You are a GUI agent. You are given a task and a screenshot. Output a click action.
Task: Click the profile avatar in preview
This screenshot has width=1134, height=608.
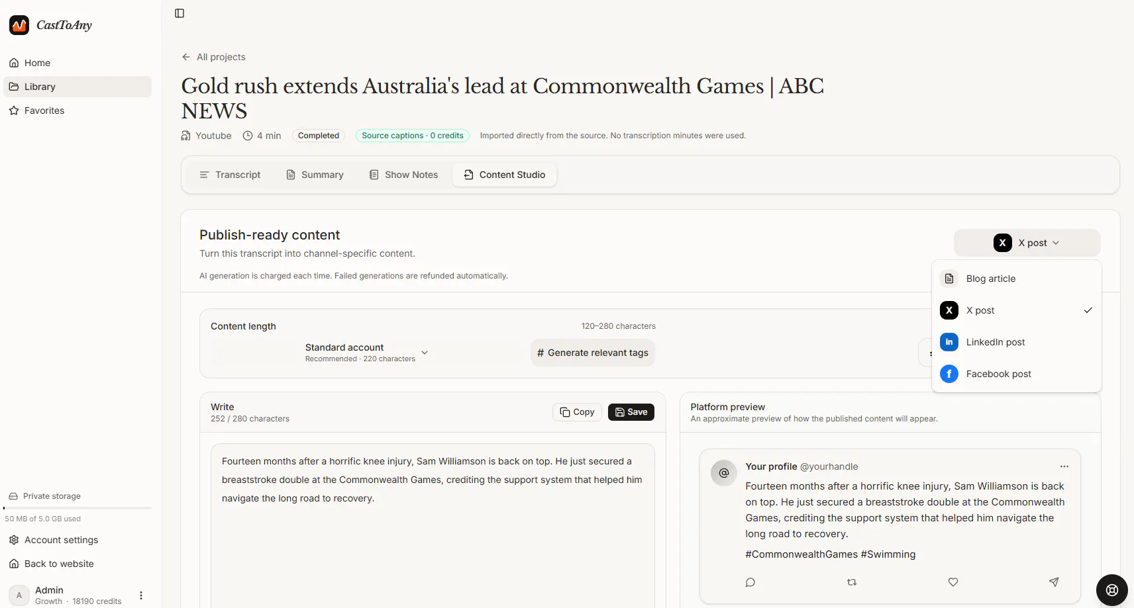724,473
